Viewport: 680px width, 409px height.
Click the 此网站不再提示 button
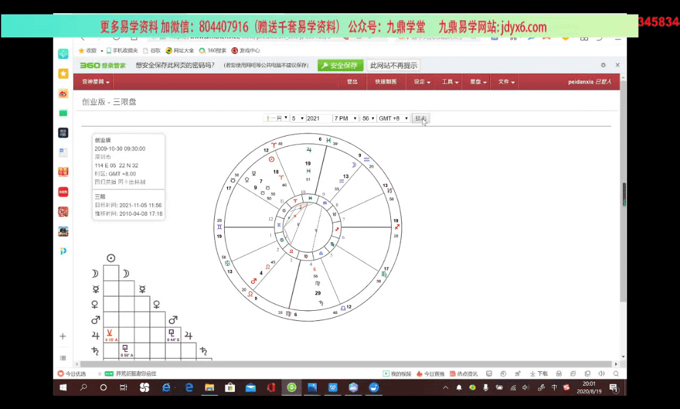(x=394, y=65)
